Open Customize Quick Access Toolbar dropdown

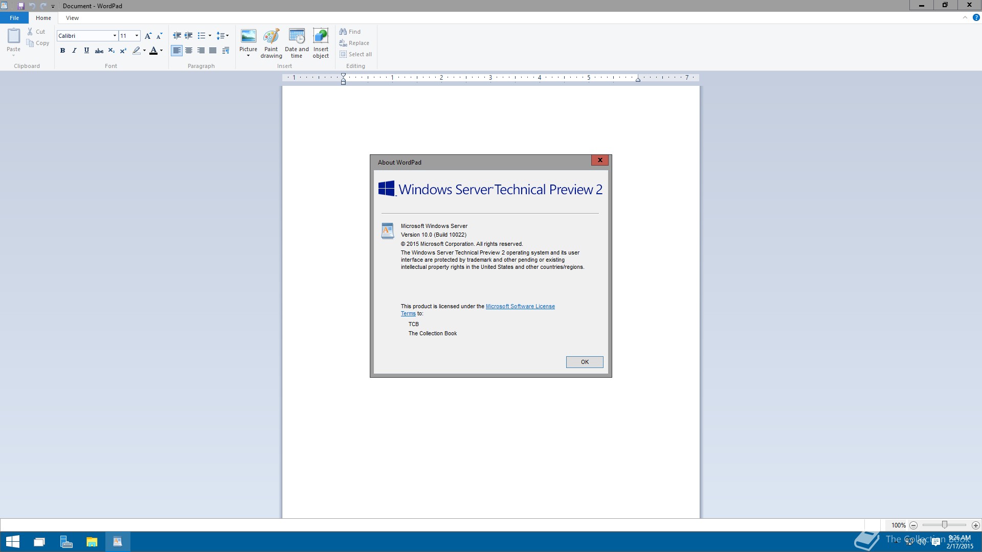click(x=53, y=6)
